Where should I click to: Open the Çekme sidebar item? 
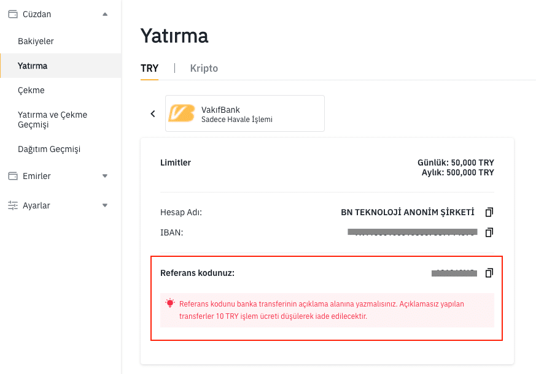click(31, 90)
